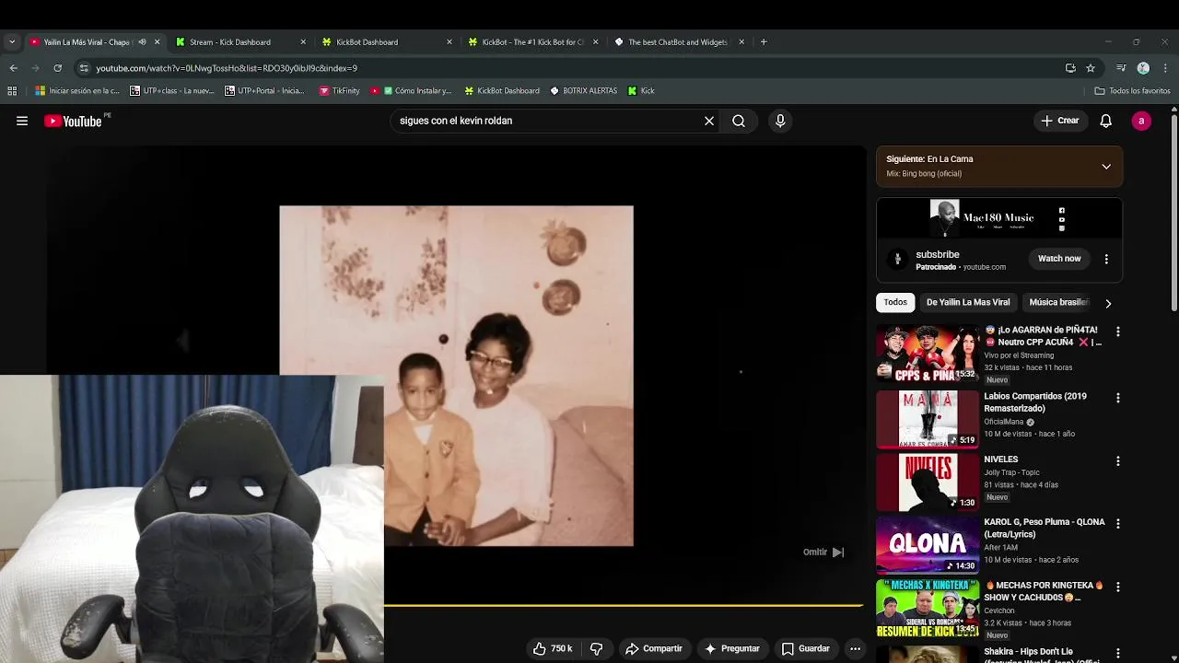Bookmark this page with the star
The height and width of the screenshot is (663, 1179).
pyautogui.click(x=1091, y=68)
